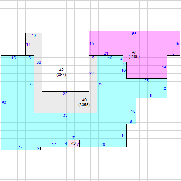Click the small pink A3 area
This screenshot has width=181, height=181.
tap(73, 143)
